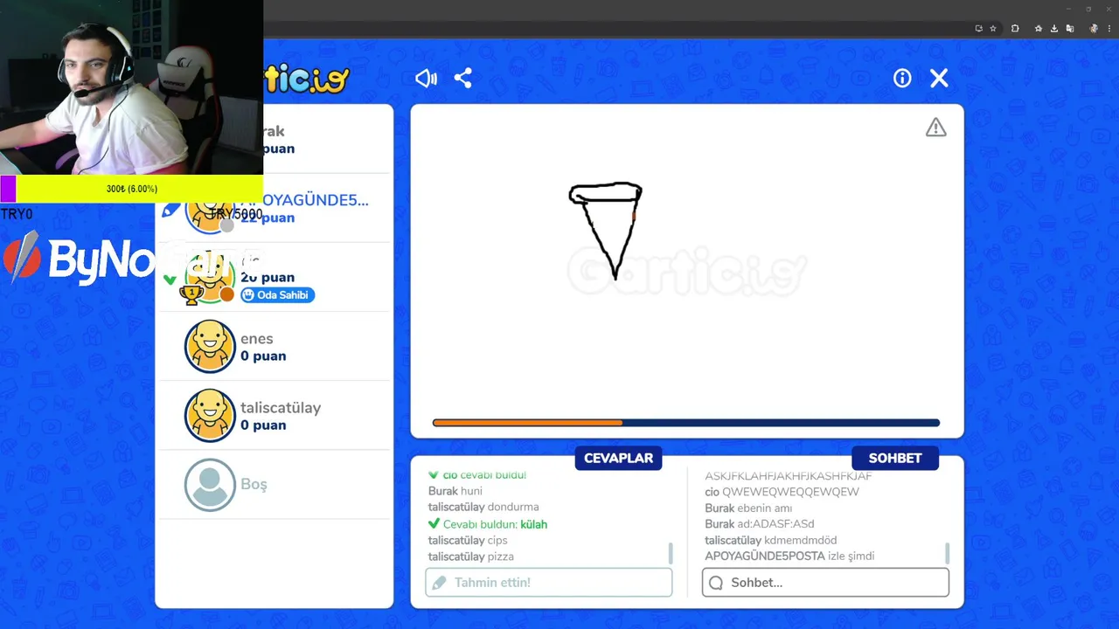Screen dimensions: 1119x629
Task: Click the empty Boş slot avatar
Action: 210,485
